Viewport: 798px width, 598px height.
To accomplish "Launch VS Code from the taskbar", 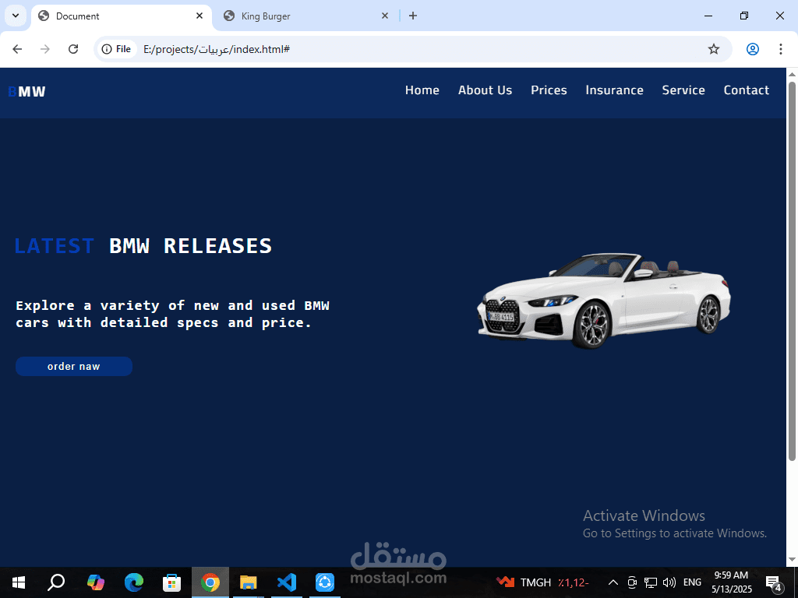I will pyautogui.click(x=287, y=582).
